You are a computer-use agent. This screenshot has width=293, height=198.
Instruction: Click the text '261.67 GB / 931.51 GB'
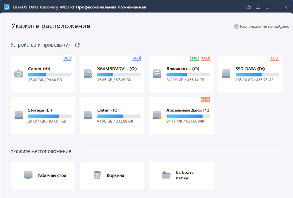coord(47,121)
